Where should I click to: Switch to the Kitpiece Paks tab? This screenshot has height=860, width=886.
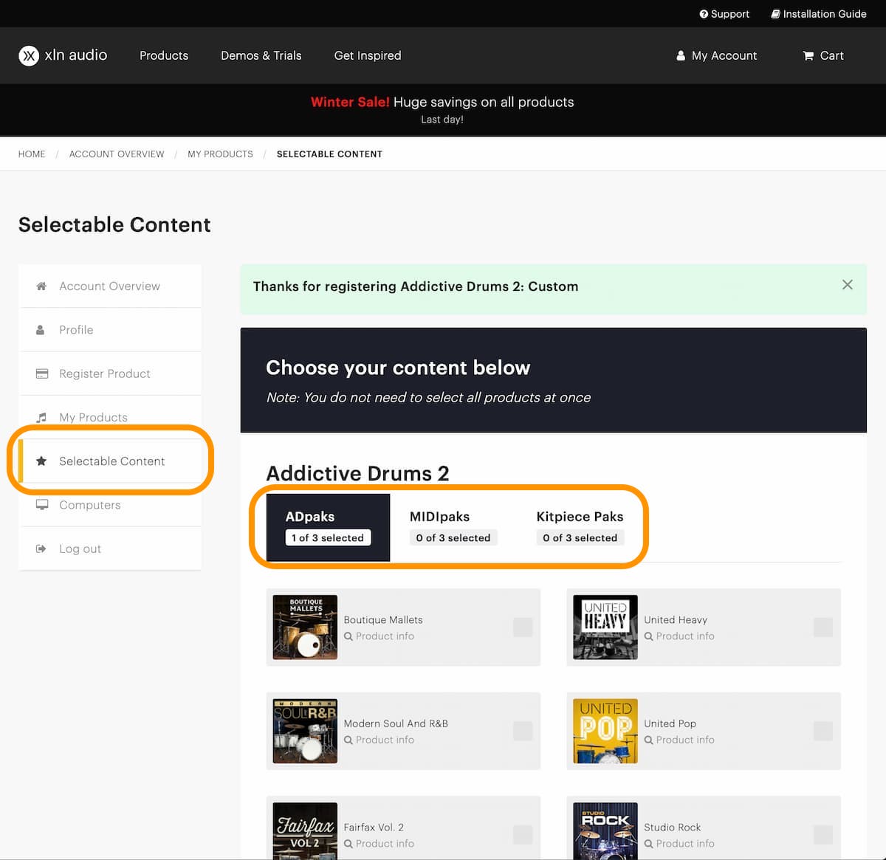(x=580, y=528)
